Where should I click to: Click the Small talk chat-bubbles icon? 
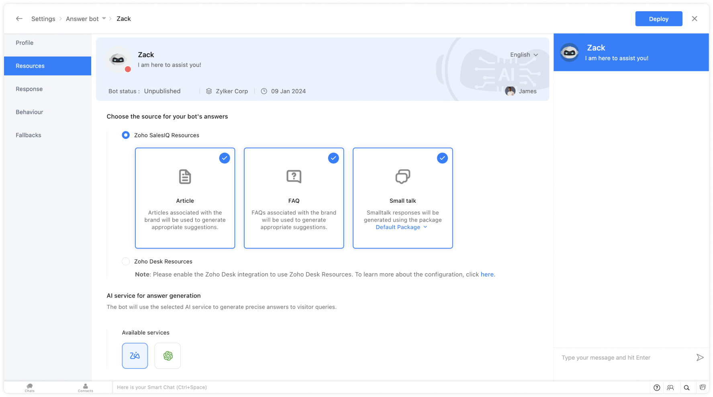(403, 177)
